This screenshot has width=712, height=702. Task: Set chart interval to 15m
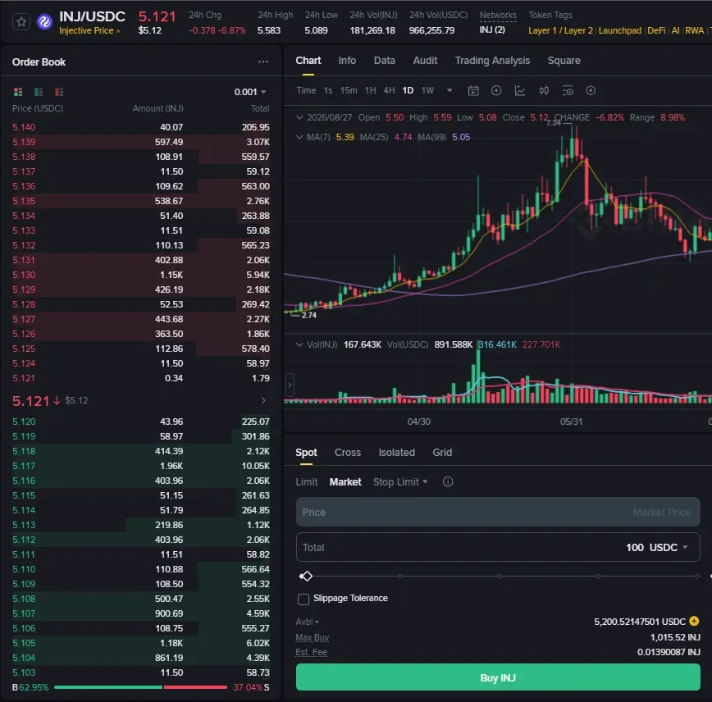[x=349, y=90]
